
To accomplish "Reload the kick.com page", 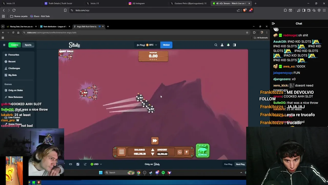I will tap(14, 10).
